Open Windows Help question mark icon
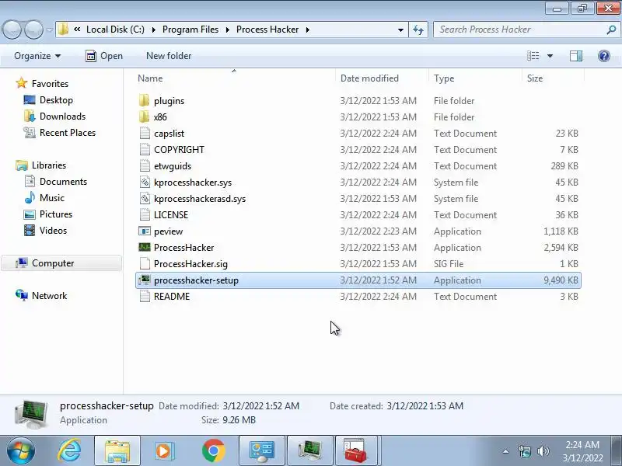622x466 pixels. [604, 56]
